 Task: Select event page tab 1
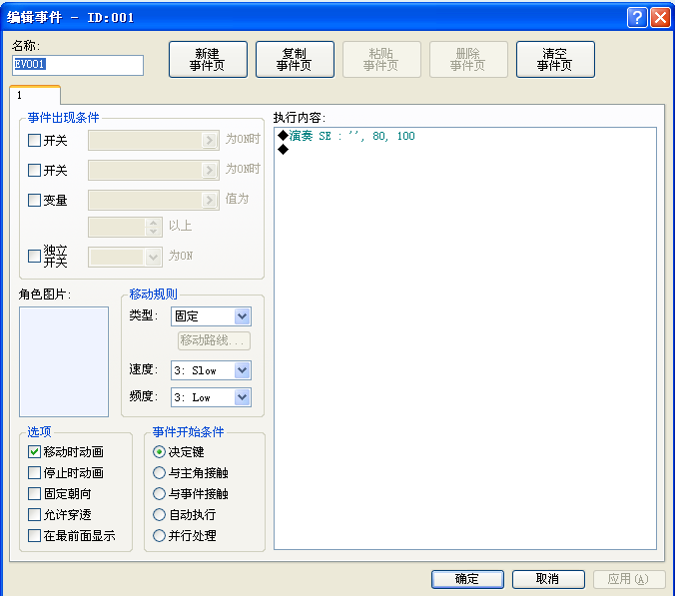coord(35,95)
